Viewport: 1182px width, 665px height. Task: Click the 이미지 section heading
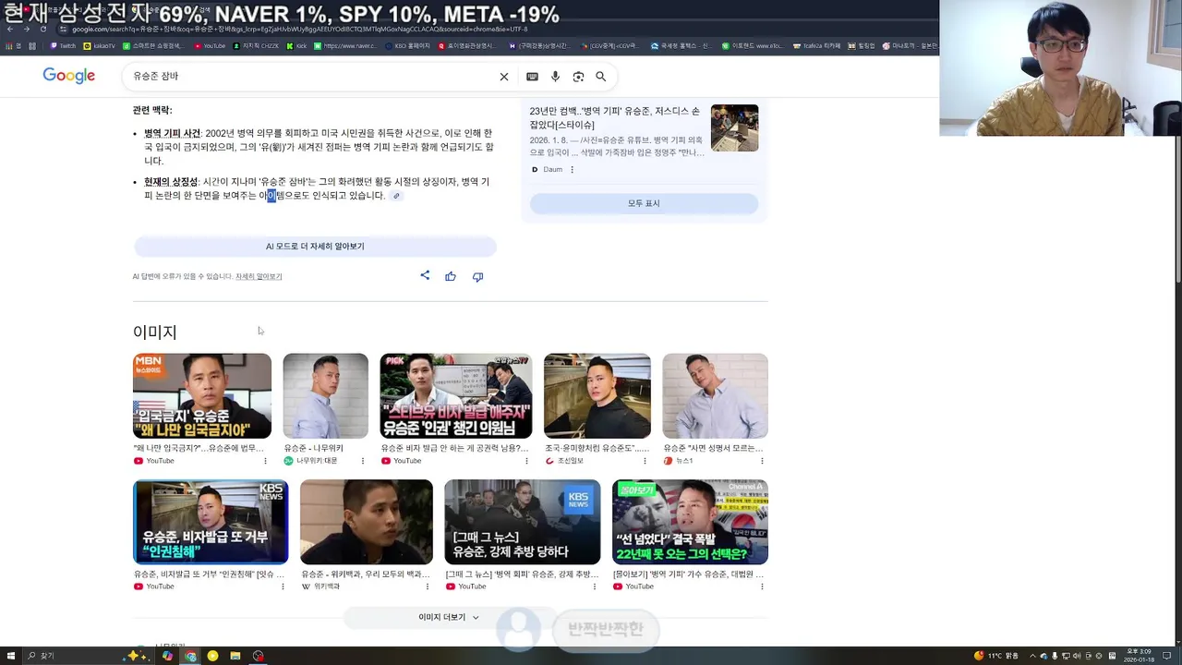click(154, 332)
